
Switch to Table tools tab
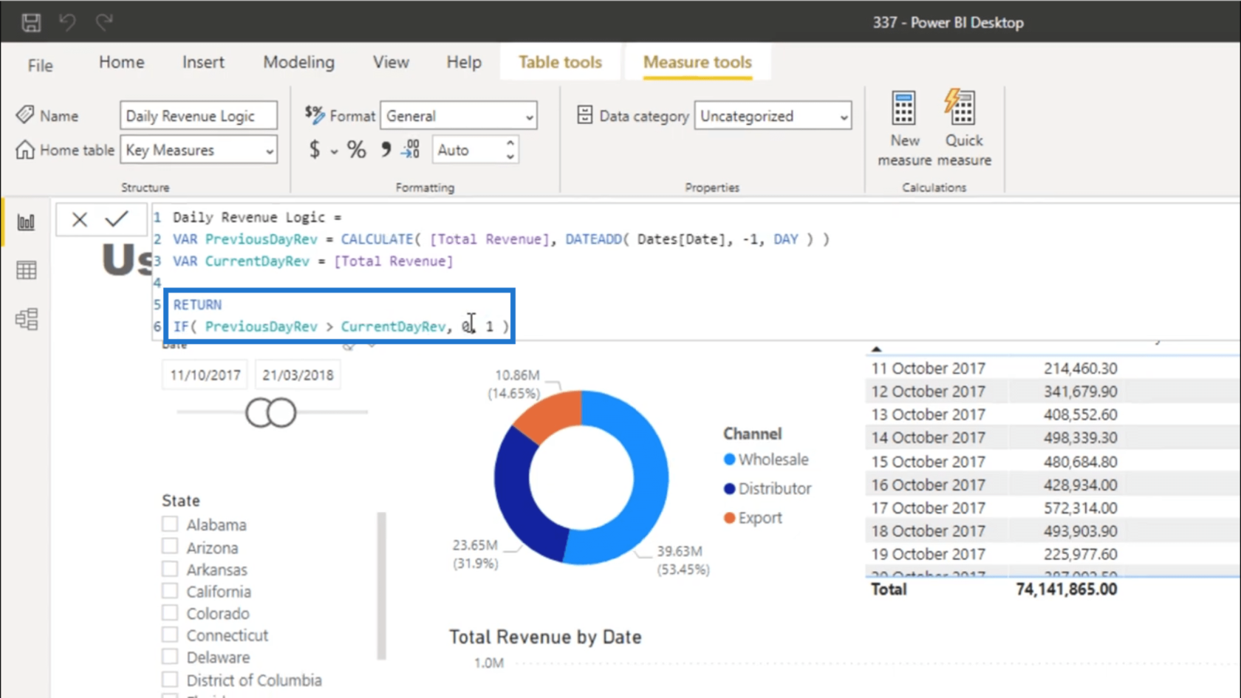[560, 62]
